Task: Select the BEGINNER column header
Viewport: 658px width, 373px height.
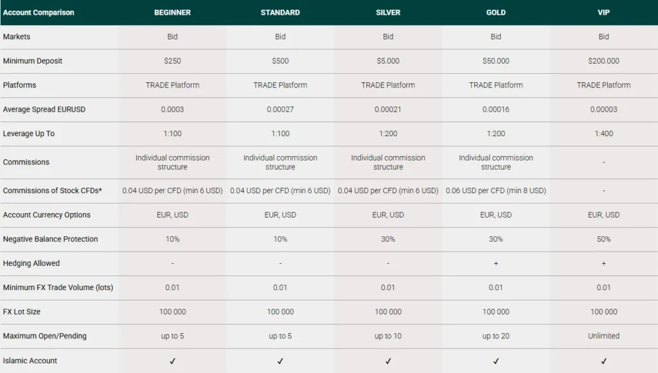Action: [x=172, y=12]
